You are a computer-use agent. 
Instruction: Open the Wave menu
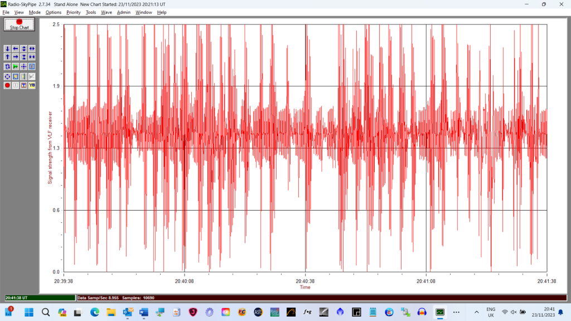click(107, 12)
